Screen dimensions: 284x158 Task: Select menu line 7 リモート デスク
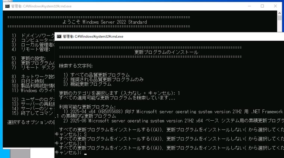tap(33, 68)
